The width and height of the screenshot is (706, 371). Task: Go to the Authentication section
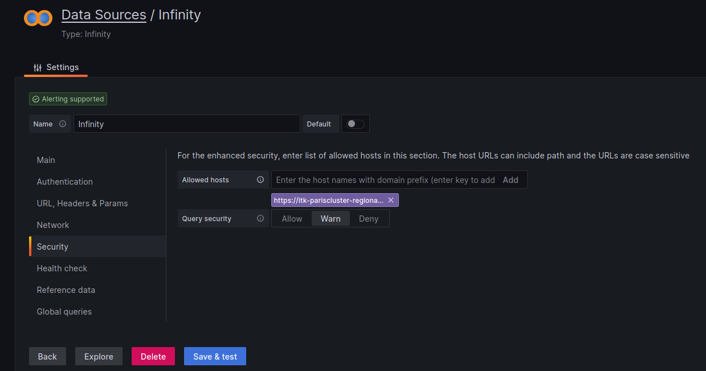point(64,182)
